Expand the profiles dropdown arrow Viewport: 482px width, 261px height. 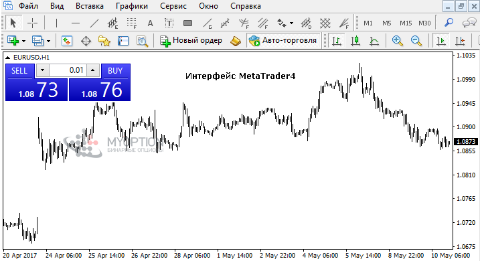coord(49,41)
